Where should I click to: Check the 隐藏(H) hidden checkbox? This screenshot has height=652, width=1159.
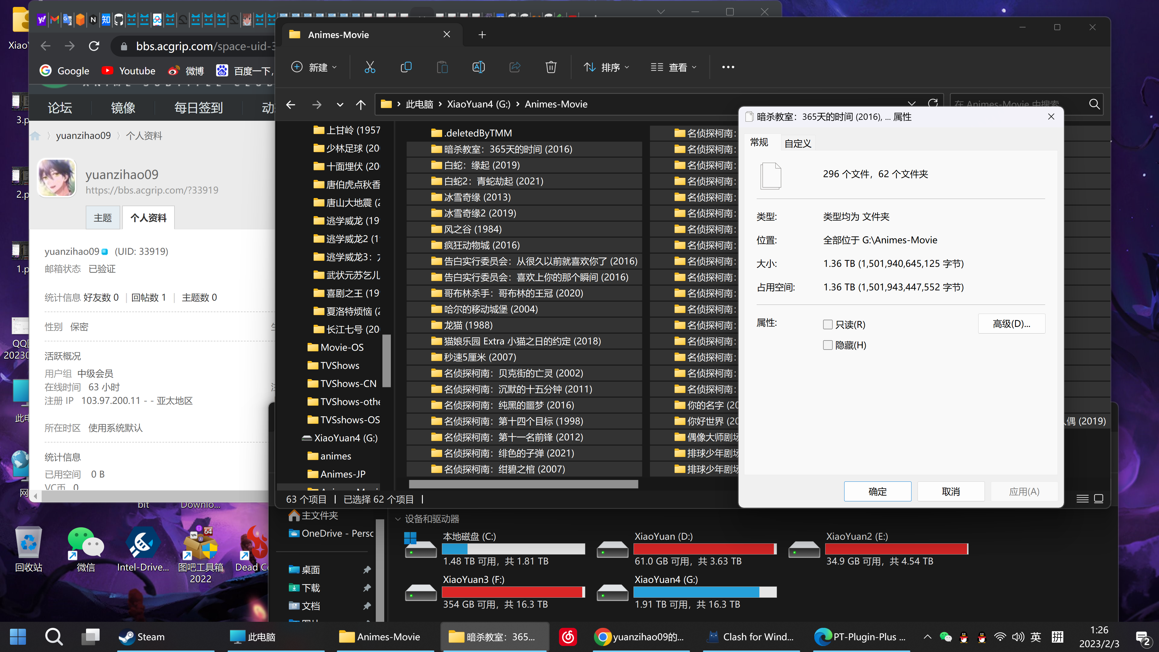(x=827, y=345)
